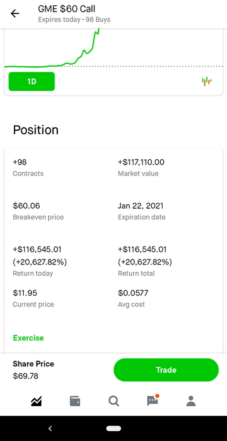227x441 pixels.
Task: Select the 1D chart range
Action: (32, 82)
